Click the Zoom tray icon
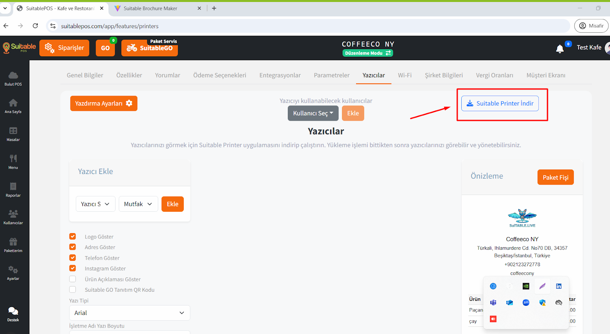 [x=526, y=302]
